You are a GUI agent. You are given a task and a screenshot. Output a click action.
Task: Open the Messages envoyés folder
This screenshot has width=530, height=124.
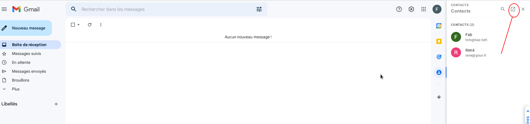[29, 71]
